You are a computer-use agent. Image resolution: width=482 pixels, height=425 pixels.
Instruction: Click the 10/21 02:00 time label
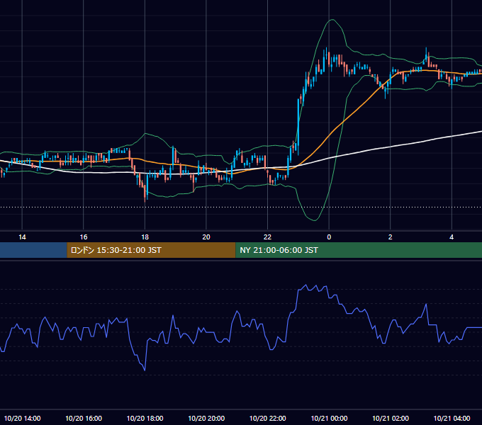point(390,418)
